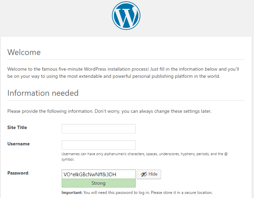Click the WordPress logo at the top

click(126, 16)
